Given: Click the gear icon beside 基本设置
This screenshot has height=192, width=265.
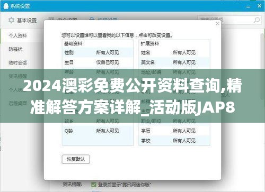Looking at the screenshot, I should coord(11,20).
